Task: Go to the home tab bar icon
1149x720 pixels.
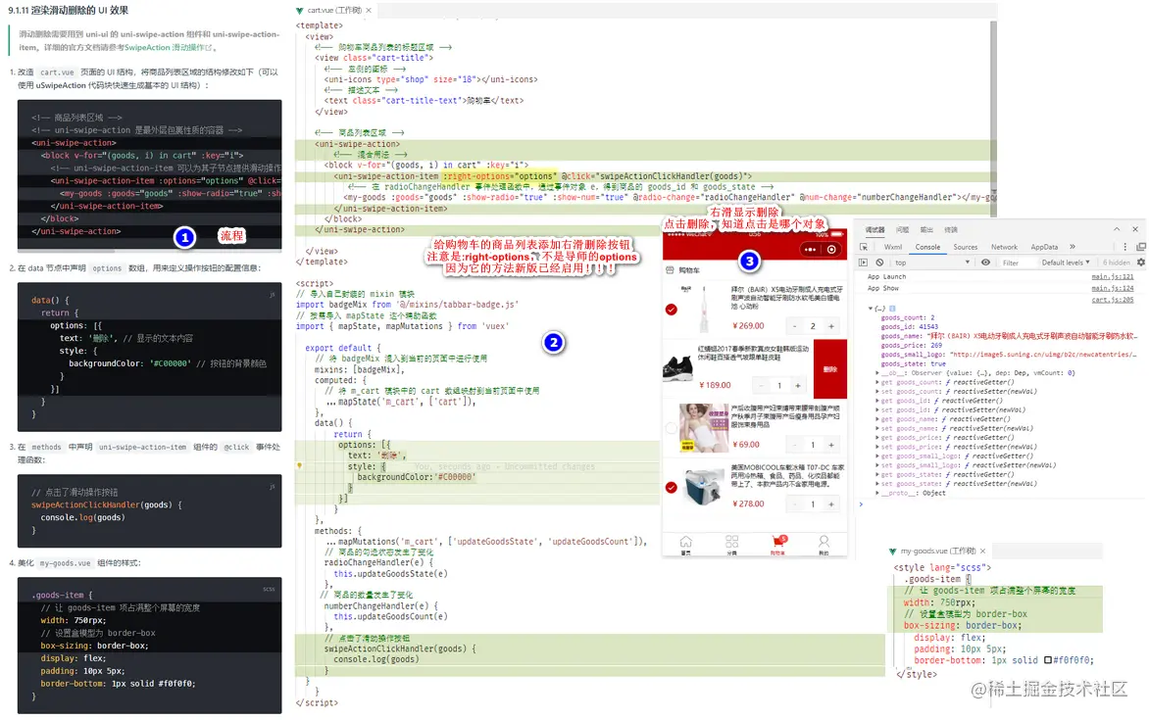Action: [686, 544]
